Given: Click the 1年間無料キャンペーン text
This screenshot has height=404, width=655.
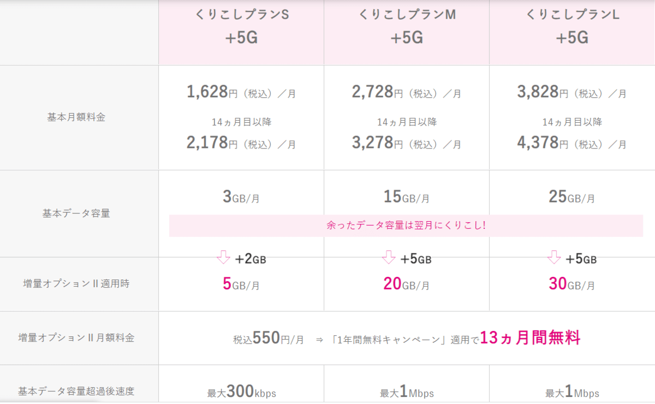Looking at the screenshot, I should pyautogui.click(x=389, y=340).
